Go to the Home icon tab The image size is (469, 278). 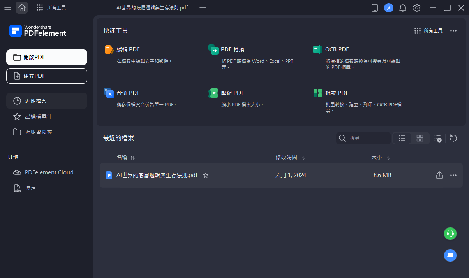pyautogui.click(x=22, y=8)
